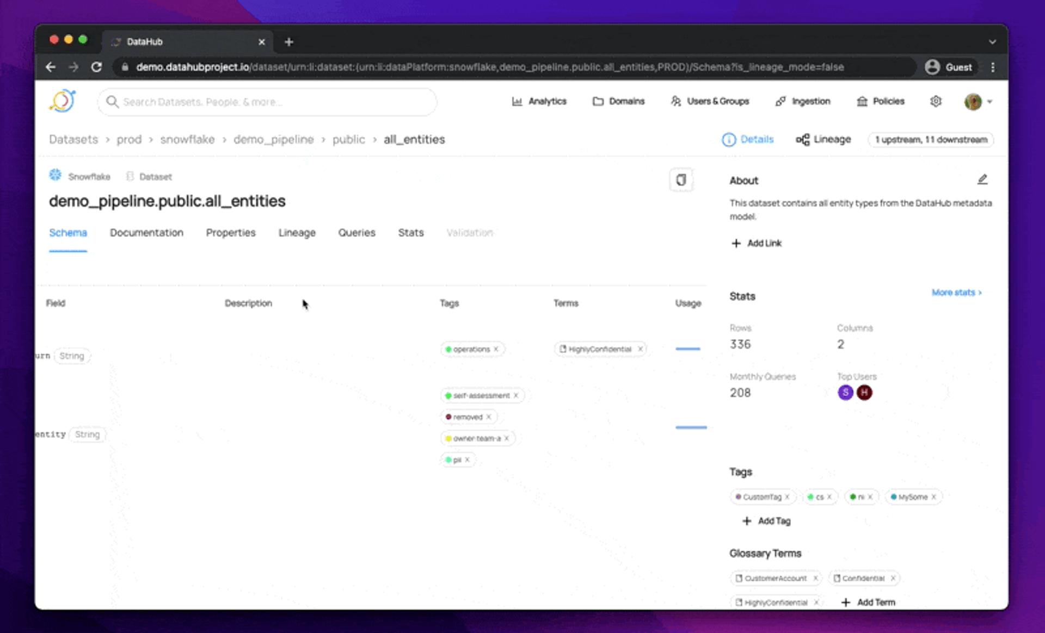
Task: Open a new browser tab
Action: 289,42
